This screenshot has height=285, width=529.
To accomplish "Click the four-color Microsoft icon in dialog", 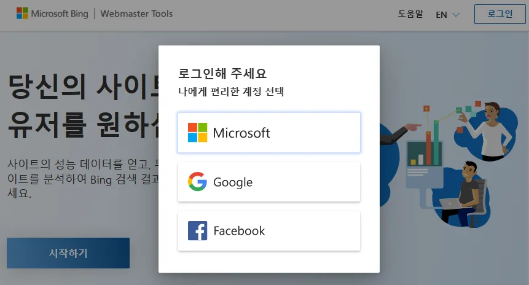I will 197,133.
